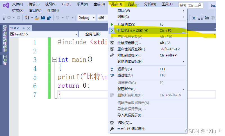Expand the 窗口(W) submenu in Debug menu
The height and width of the screenshot is (136, 225).
tap(183, 11)
